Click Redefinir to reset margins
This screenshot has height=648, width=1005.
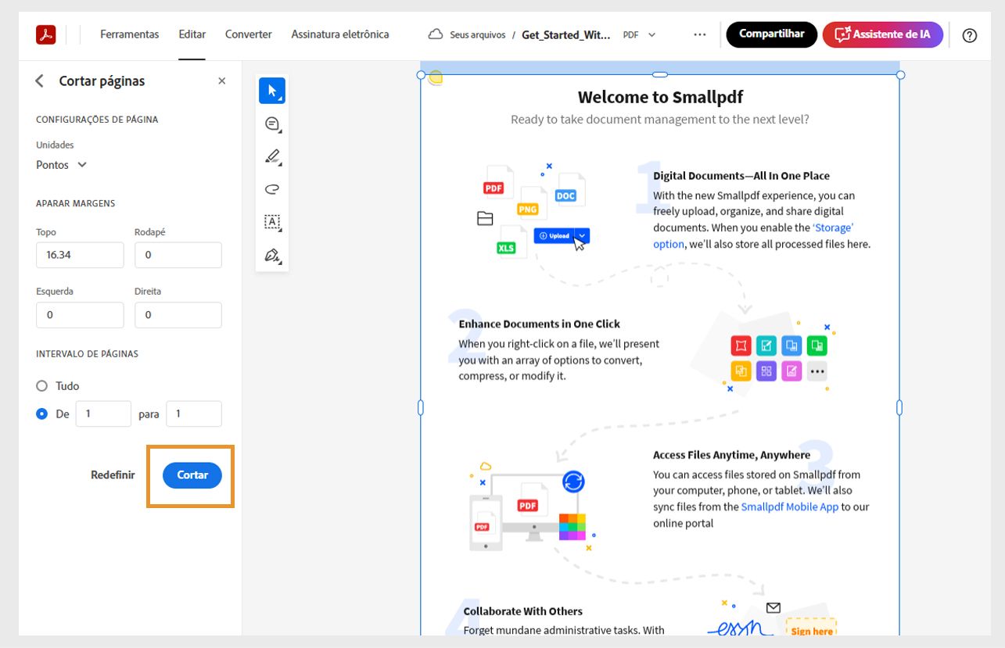pyautogui.click(x=113, y=475)
